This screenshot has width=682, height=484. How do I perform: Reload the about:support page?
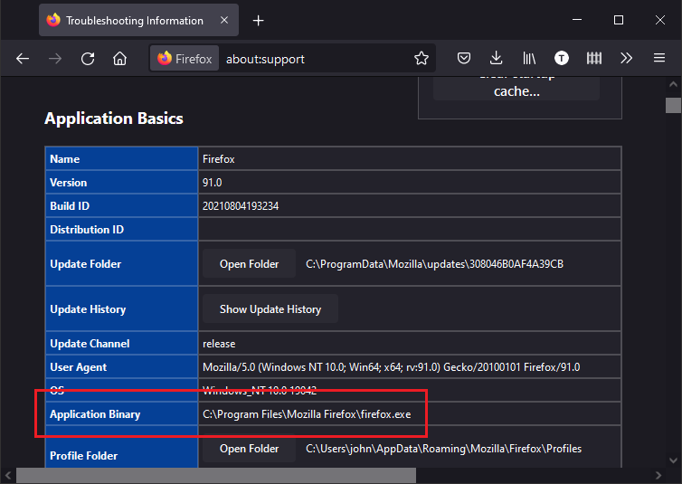click(88, 59)
